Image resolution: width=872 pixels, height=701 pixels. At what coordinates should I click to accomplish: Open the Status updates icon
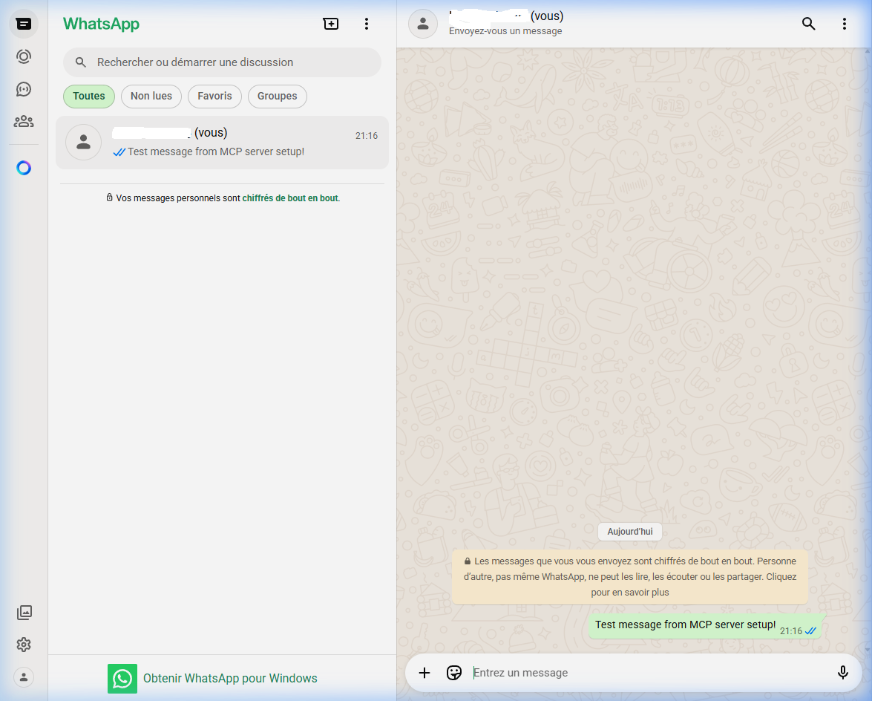24,56
